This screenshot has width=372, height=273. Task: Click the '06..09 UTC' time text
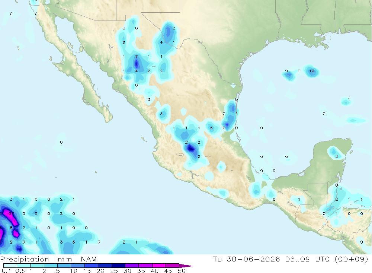pyautogui.click(x=307, y=259)
